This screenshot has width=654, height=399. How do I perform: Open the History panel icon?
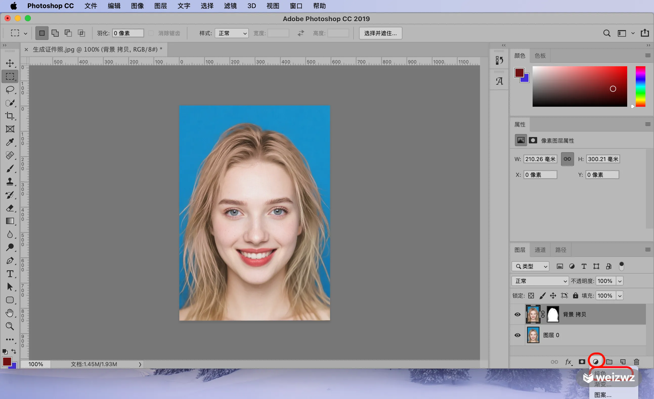point(499,60)
